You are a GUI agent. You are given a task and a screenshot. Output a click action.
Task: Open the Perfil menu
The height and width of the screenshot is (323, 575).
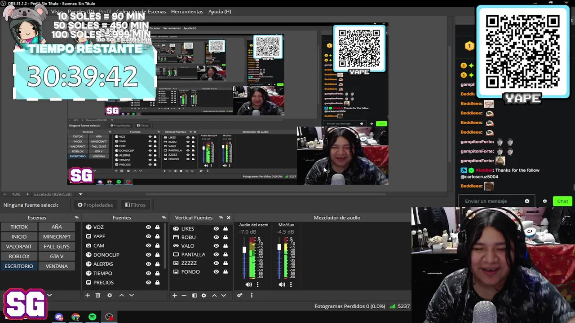point(105,11)
